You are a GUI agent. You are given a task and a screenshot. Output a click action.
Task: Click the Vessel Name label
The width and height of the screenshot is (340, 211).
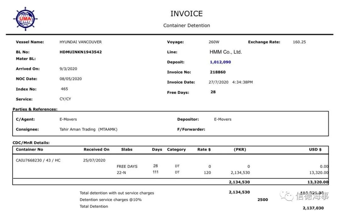30,42
